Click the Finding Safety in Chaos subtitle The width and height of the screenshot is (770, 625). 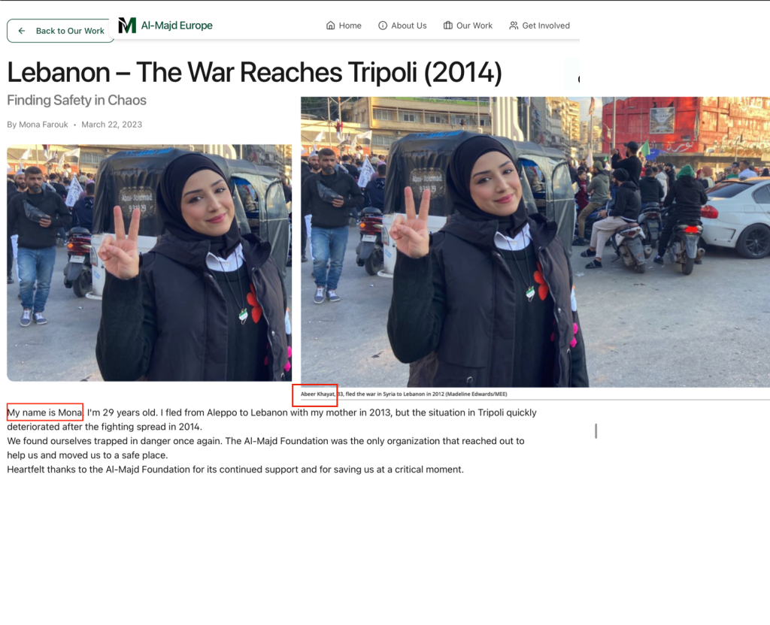77,100
